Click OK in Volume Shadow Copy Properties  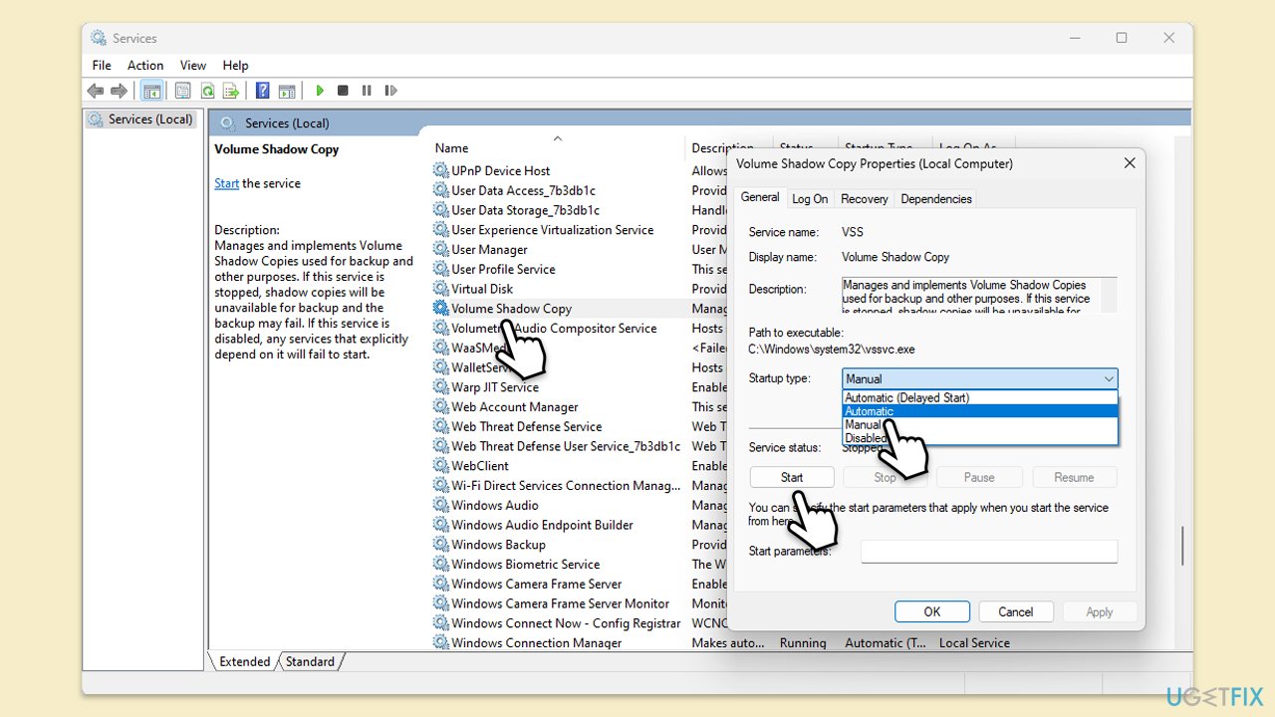coord(932,612)
